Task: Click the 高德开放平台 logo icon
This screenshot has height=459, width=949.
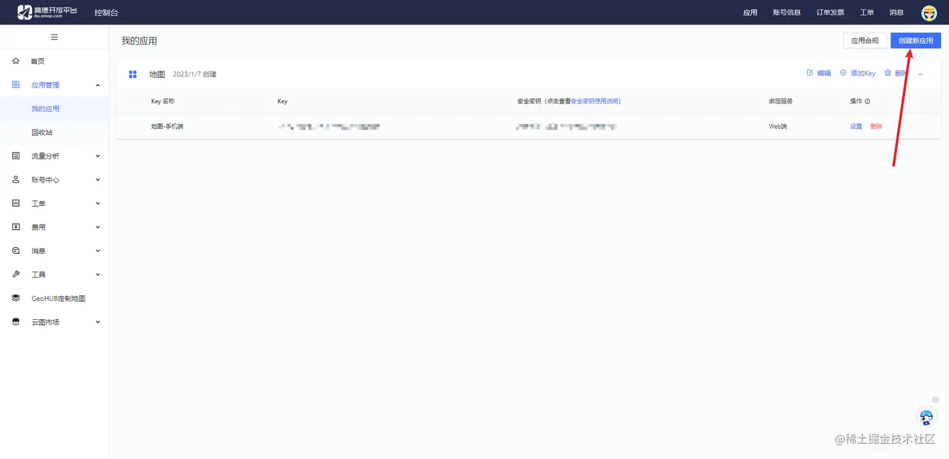Action: 25,11
